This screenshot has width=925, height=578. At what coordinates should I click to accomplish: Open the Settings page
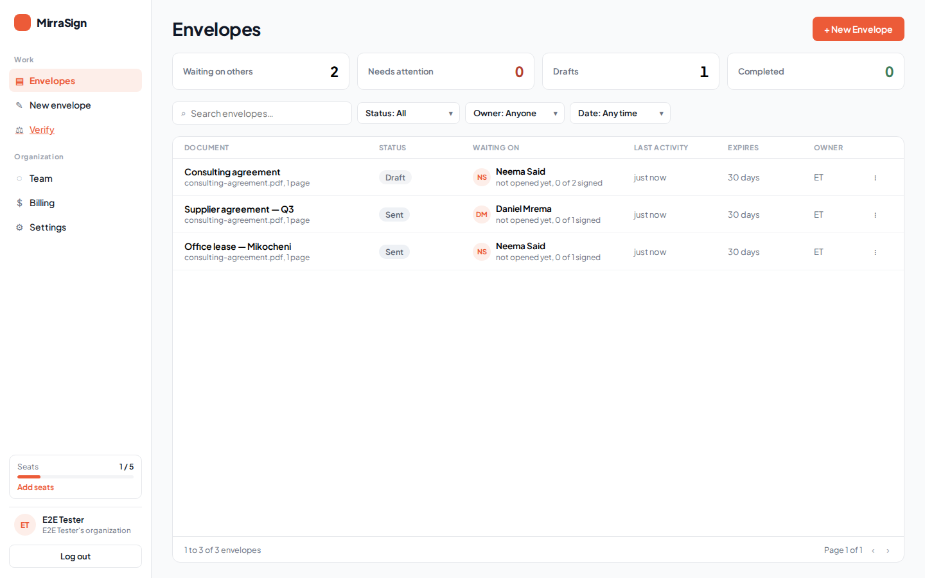75,227
